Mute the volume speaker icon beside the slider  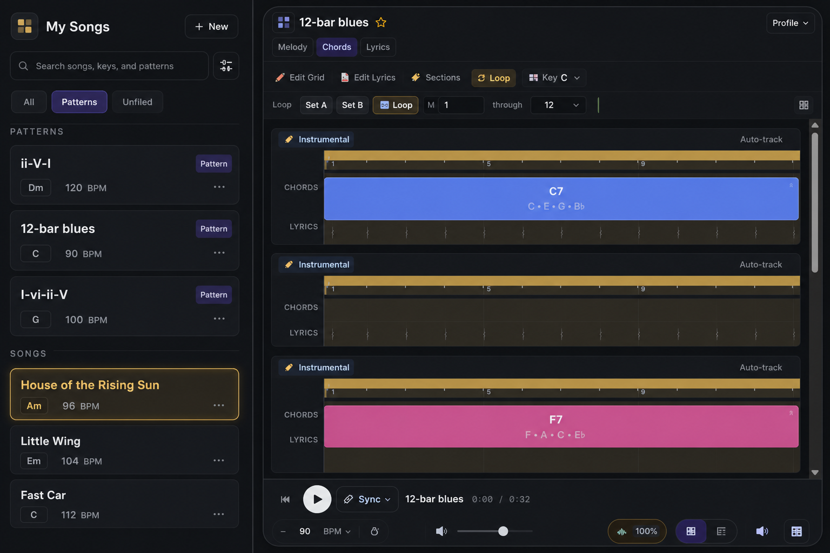(x=441, y=531)
